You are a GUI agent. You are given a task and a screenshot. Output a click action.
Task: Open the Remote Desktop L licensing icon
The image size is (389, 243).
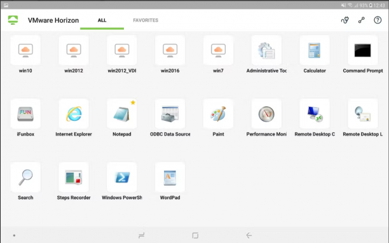(363, 113)
